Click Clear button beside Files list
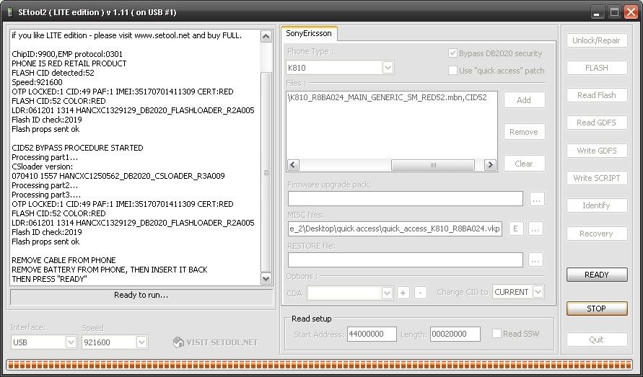Image resolution: width=643 pixels, height=377 pixels. click(x=524, y=164)
